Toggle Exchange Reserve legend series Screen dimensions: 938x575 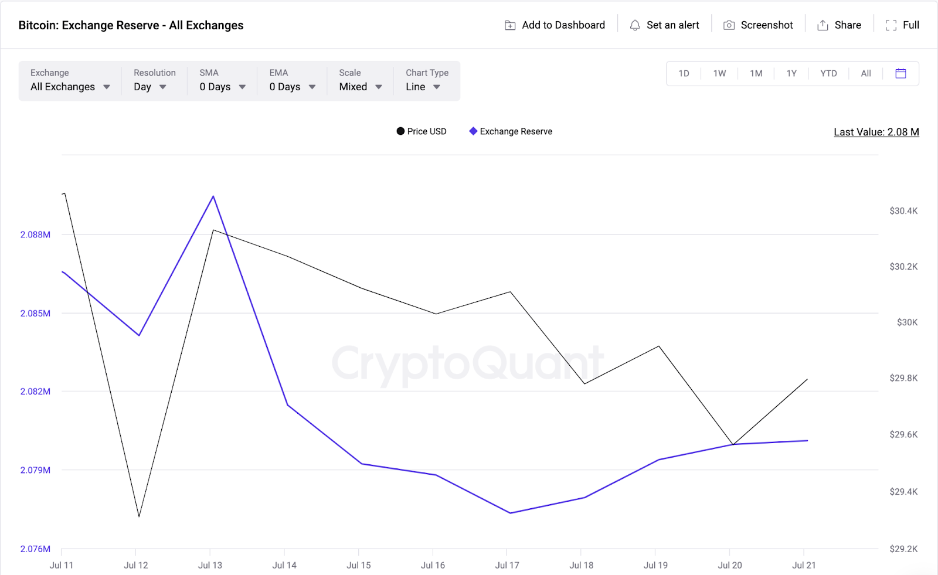[511, 131]
